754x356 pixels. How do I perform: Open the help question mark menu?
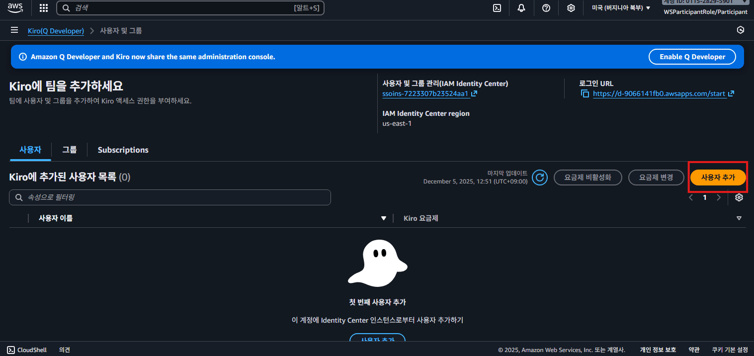[546, 8]
